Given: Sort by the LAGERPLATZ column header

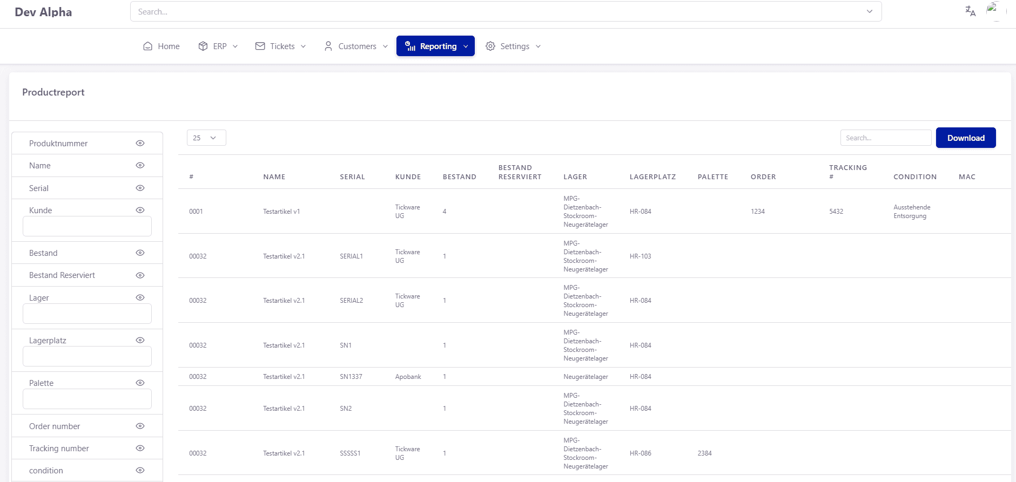Looking at the screenshot, I should (x=652, y=176).
